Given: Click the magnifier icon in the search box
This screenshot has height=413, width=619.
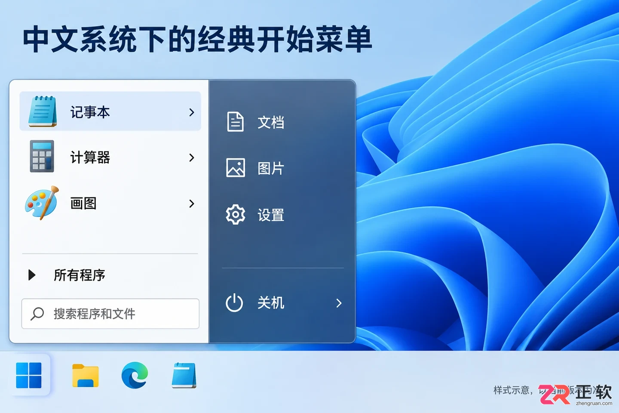Looking at the screenshot, I should coord(37,314).
